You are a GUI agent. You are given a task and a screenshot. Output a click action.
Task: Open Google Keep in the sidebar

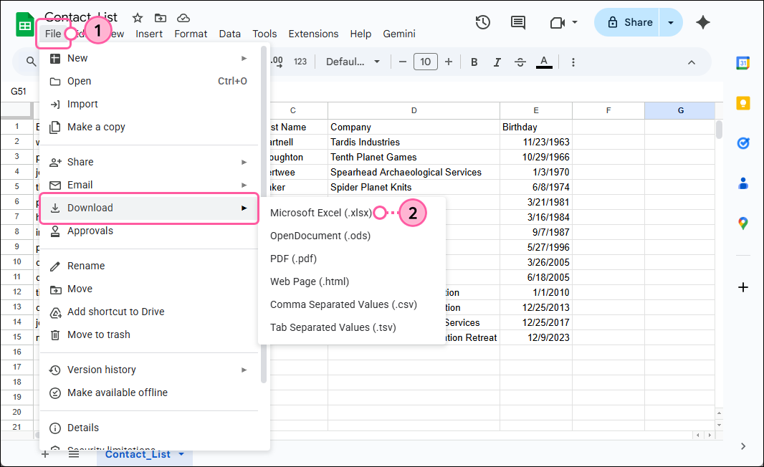[x=743, y=103]
